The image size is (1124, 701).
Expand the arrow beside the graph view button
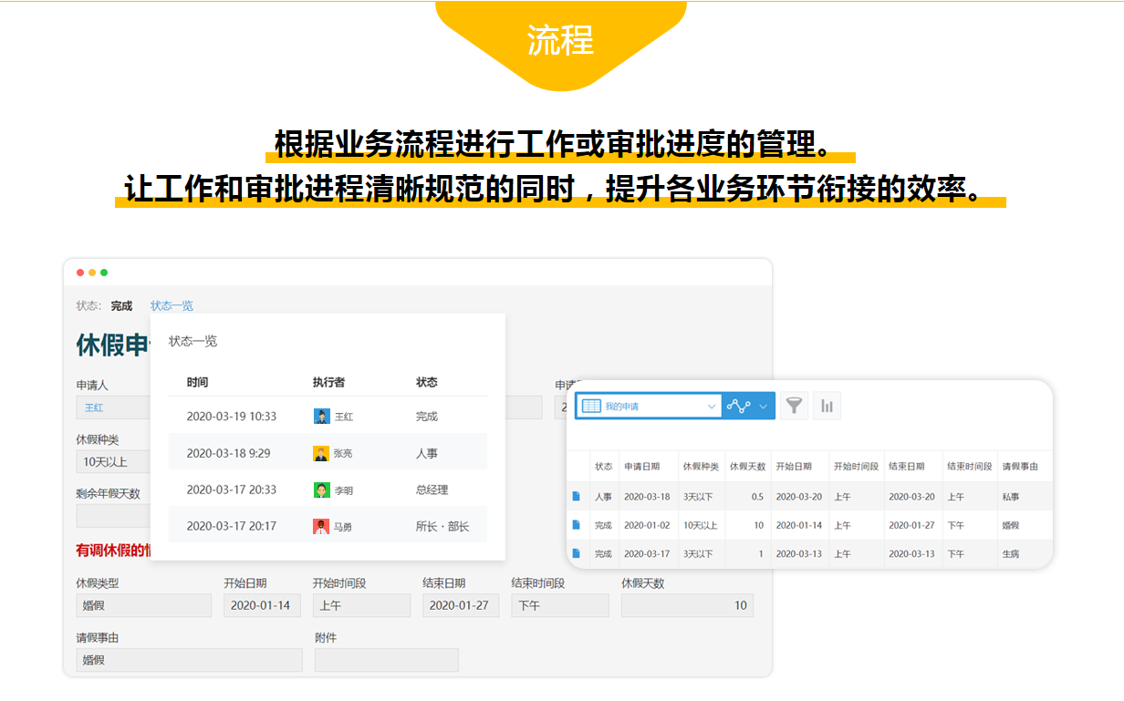(x=764, y=407)
